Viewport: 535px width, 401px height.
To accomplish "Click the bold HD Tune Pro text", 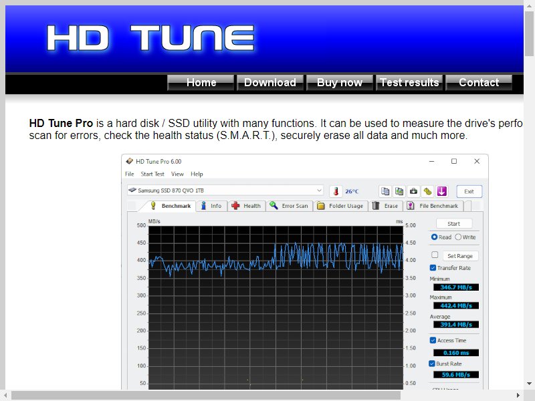I will coord(61,123).
